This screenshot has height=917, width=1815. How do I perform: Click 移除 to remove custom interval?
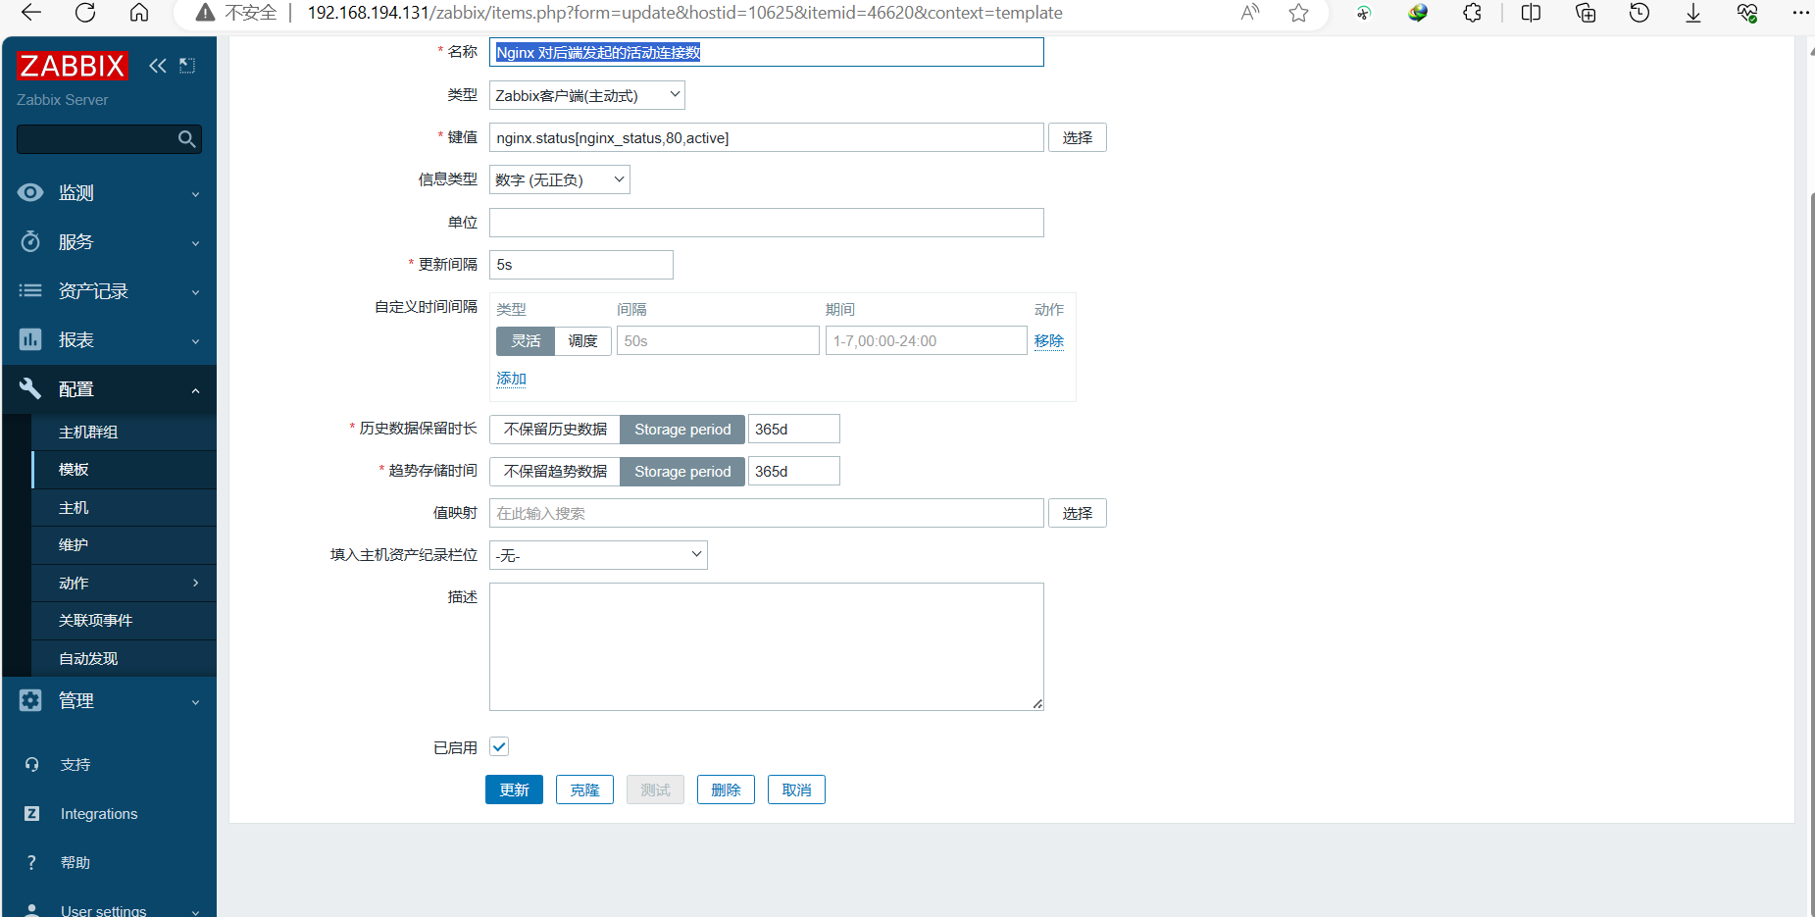point(1049,341)
